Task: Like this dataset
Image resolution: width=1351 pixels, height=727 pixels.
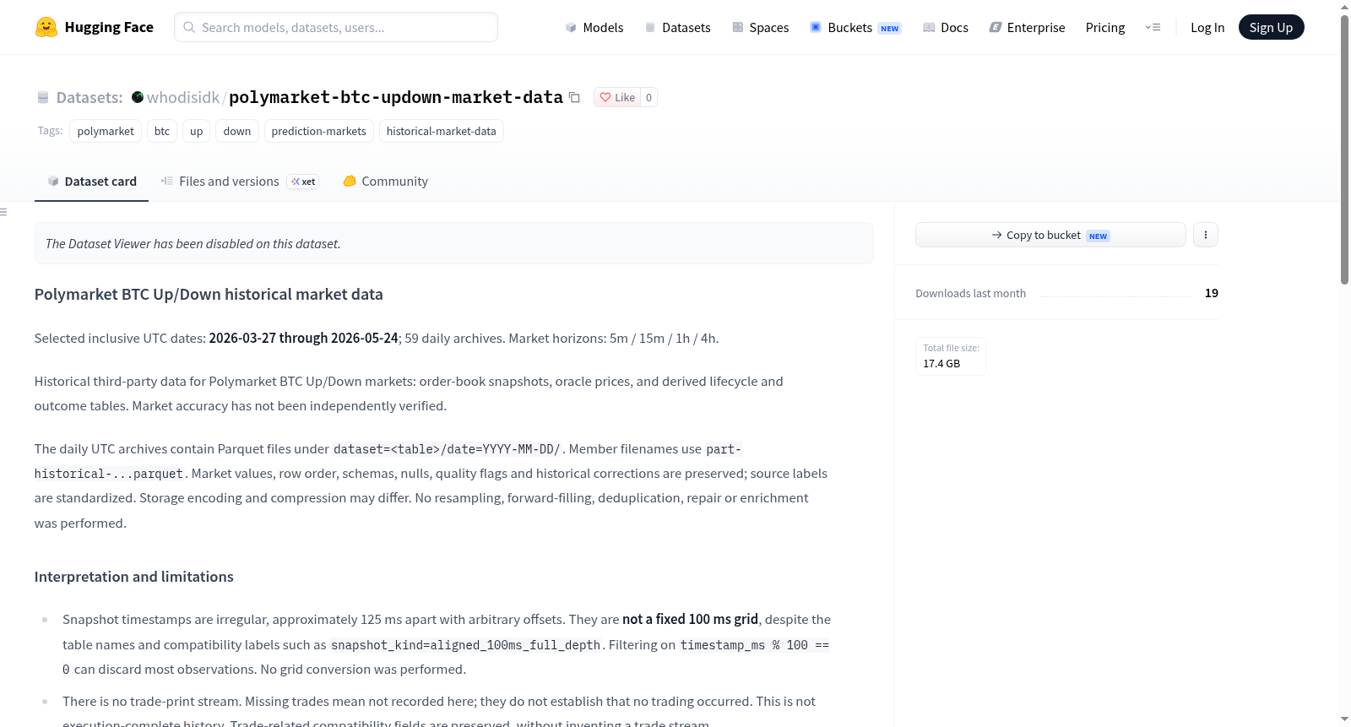Action: pos(617,97)
